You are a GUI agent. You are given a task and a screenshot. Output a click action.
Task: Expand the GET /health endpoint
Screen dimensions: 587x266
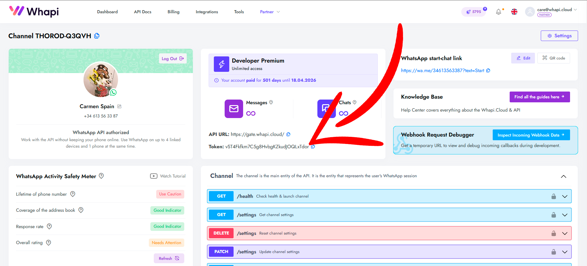[565, 196]
